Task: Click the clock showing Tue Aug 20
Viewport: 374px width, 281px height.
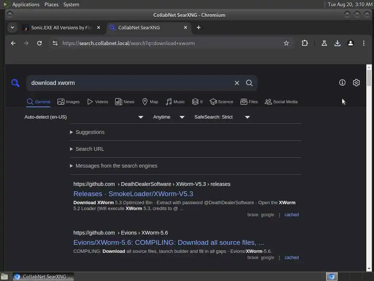Action: (x=350, y=4)
